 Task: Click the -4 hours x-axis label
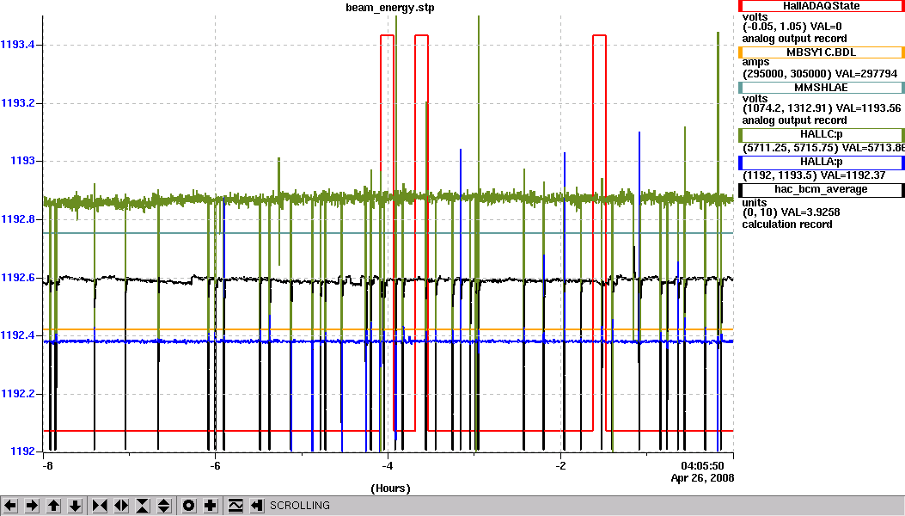tap(388, 466)
